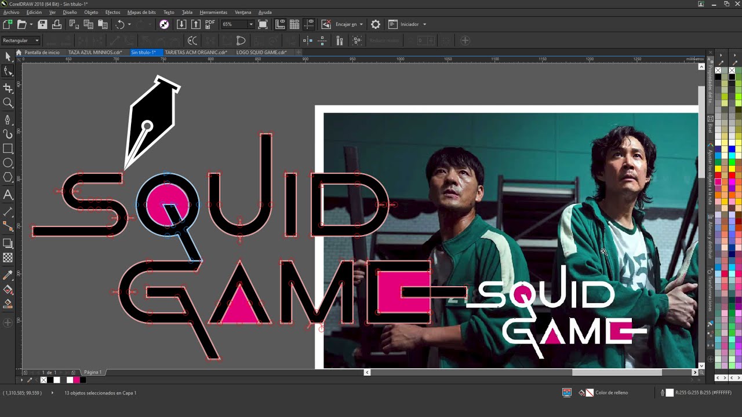
Task: Select the Connector tool
Action: [8, 226]
